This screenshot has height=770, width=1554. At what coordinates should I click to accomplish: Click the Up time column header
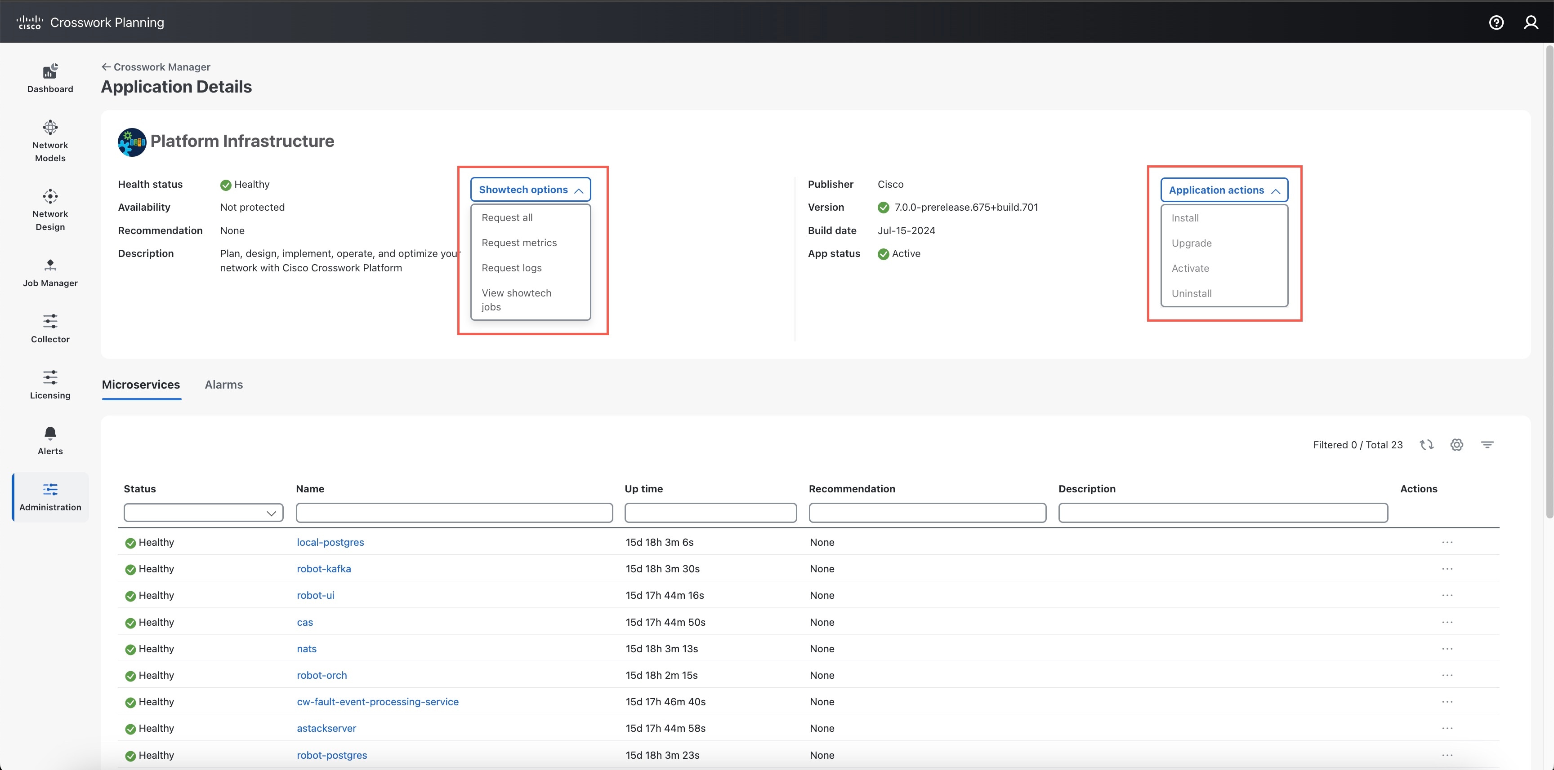point(644,489)
